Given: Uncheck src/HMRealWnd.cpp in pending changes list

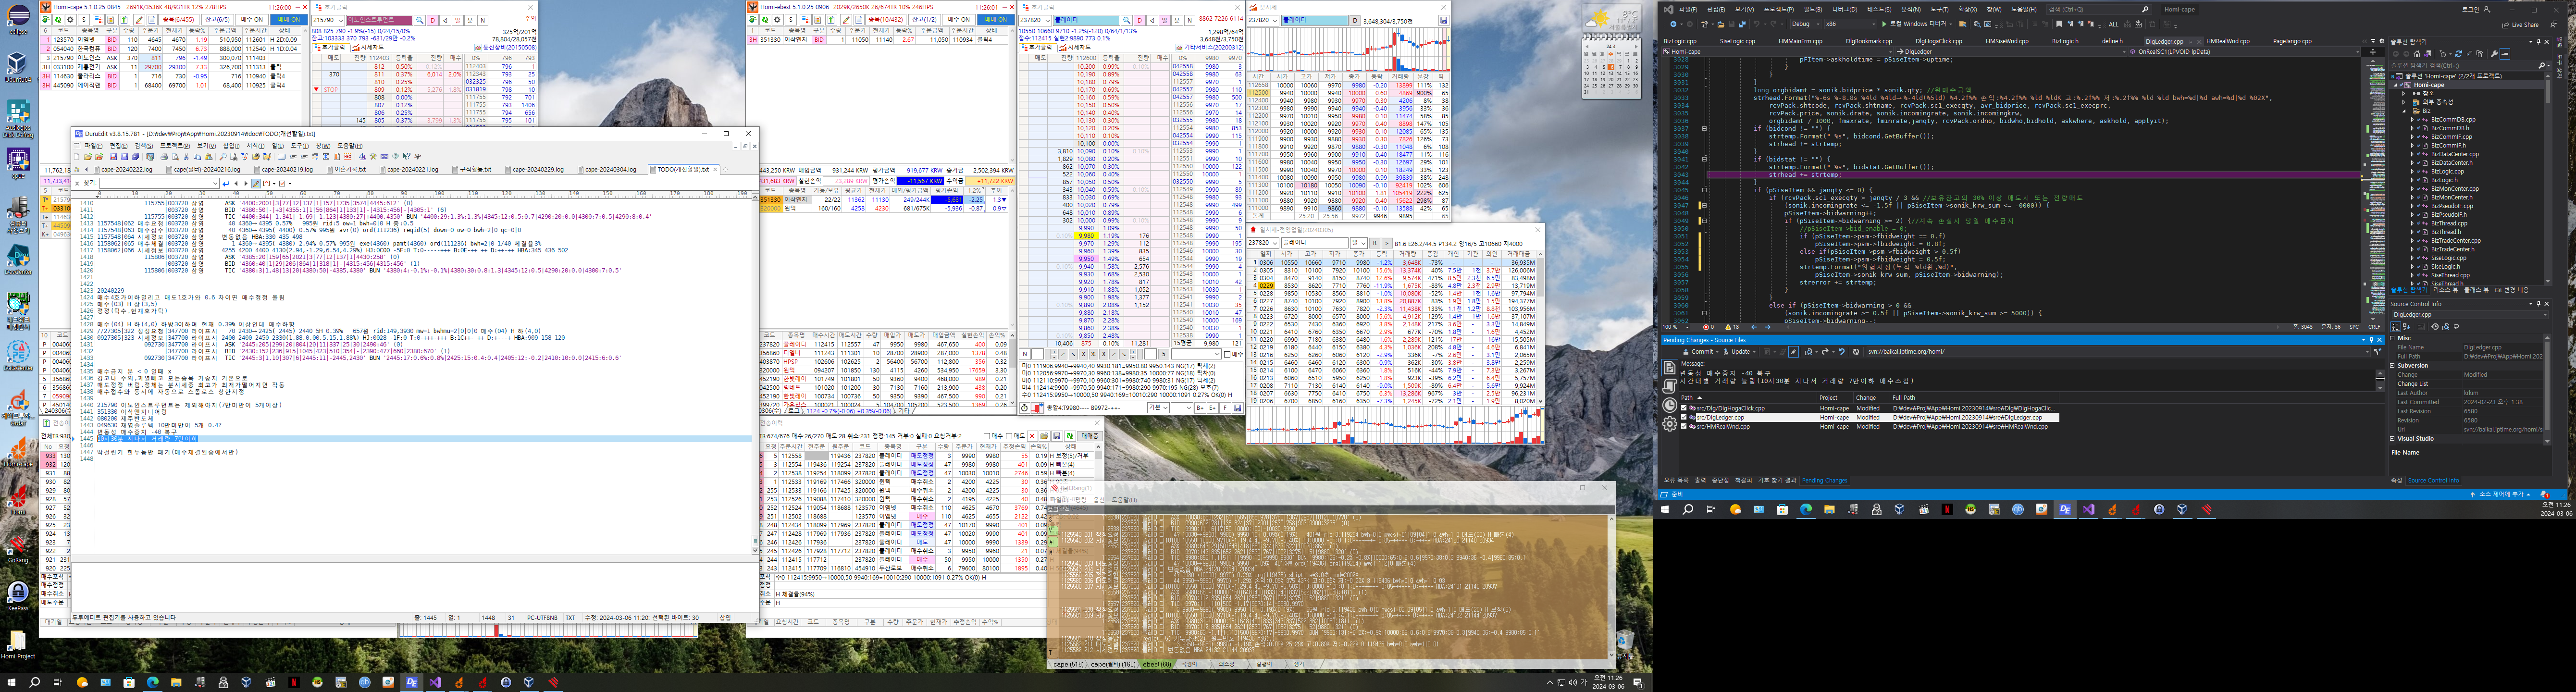Looking at the screenshot, I should coord(1684,426).
